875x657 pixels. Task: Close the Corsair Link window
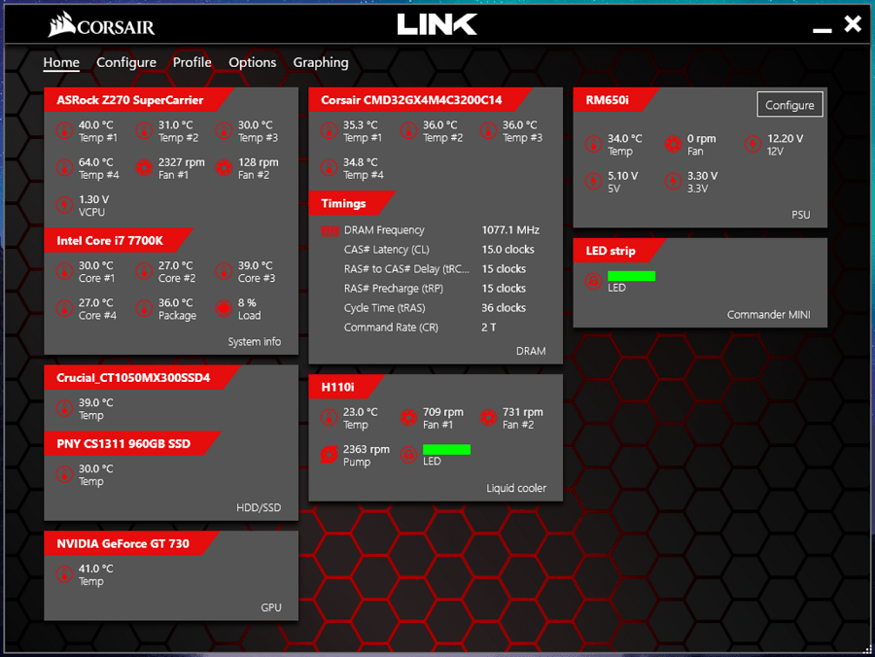point(853,23)
